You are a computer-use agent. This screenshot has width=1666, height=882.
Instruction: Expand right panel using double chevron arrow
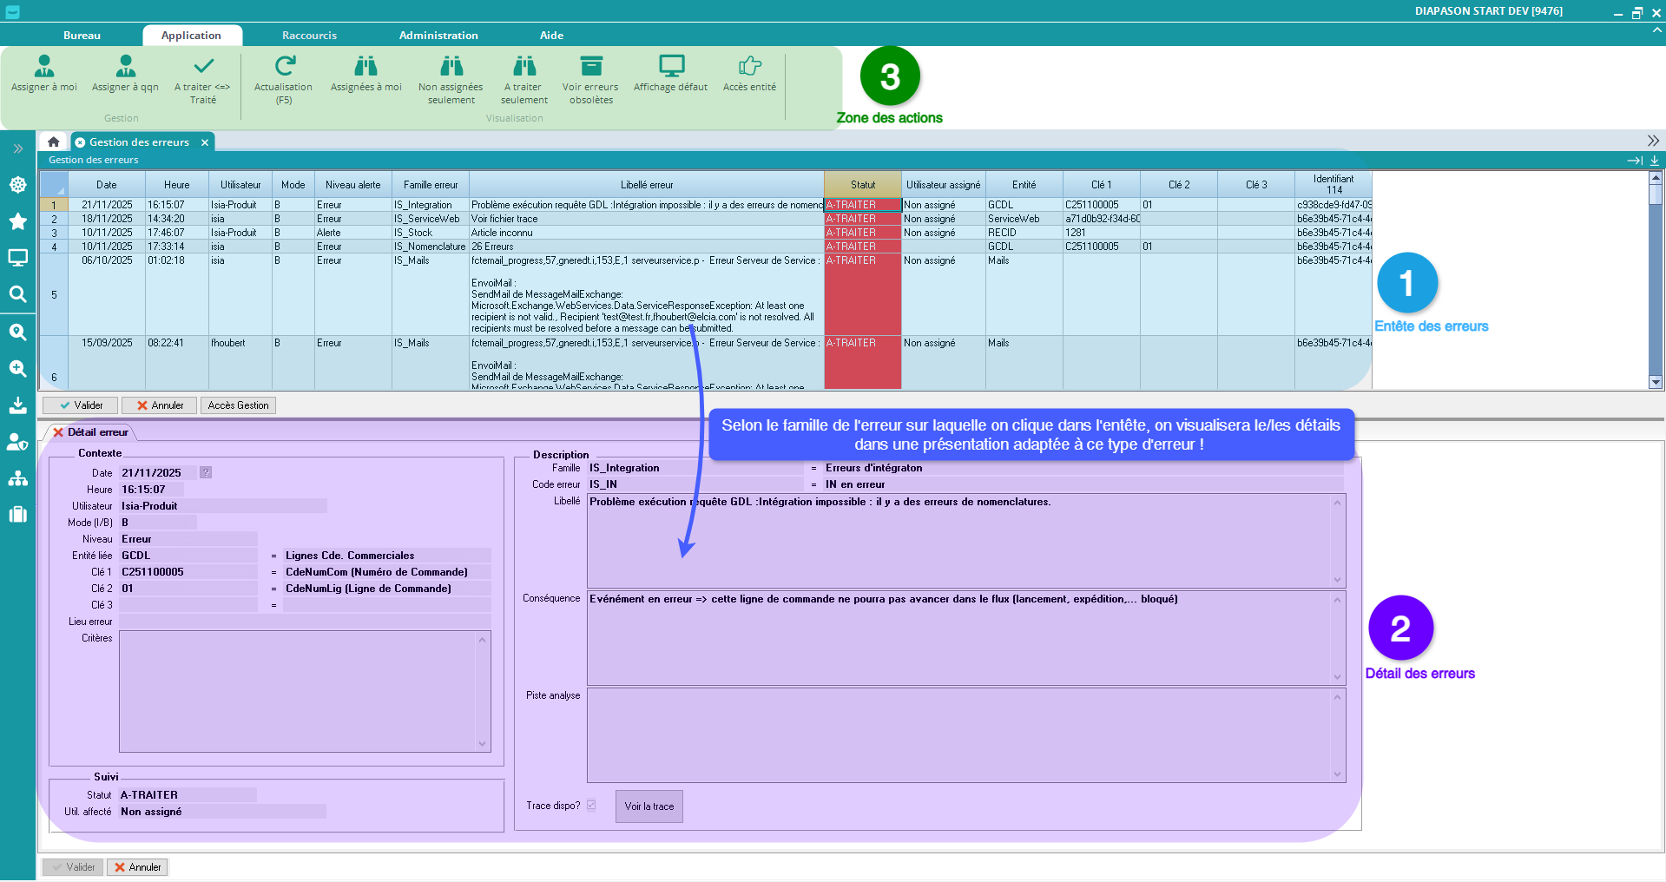tap(1653, 141)
